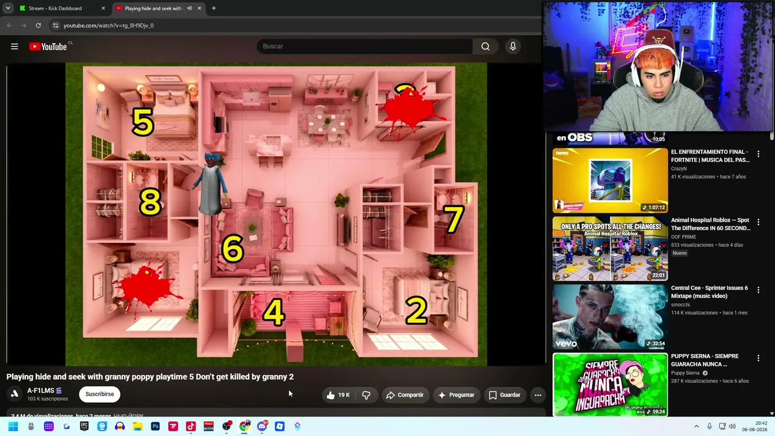
Task: Click the search magnifier button
Action: [486, 47]
